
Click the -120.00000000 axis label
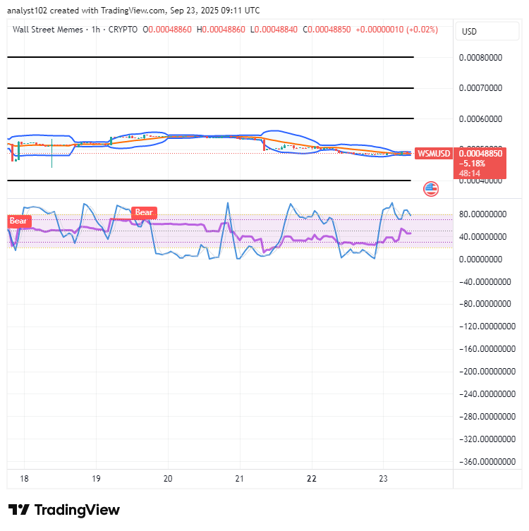487,326
